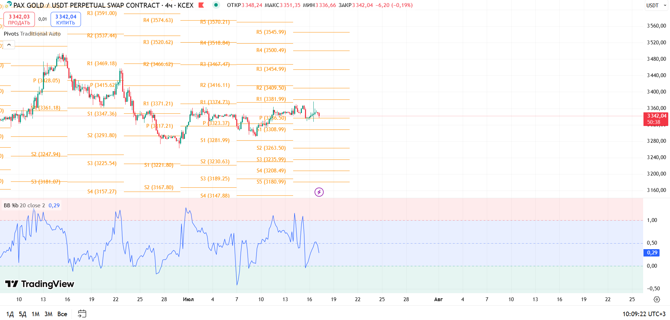
Task: Open the TradingView logo link
Action: coord(39,284)
